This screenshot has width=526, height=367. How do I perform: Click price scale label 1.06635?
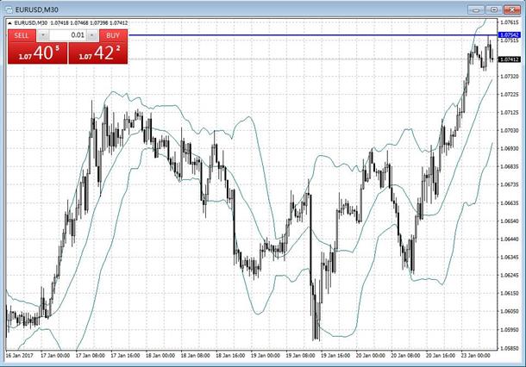(x=510, y=203)
